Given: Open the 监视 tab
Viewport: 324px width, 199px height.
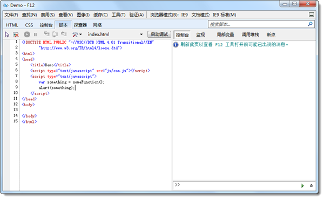Looking at the screenshot, I should 200,35.
